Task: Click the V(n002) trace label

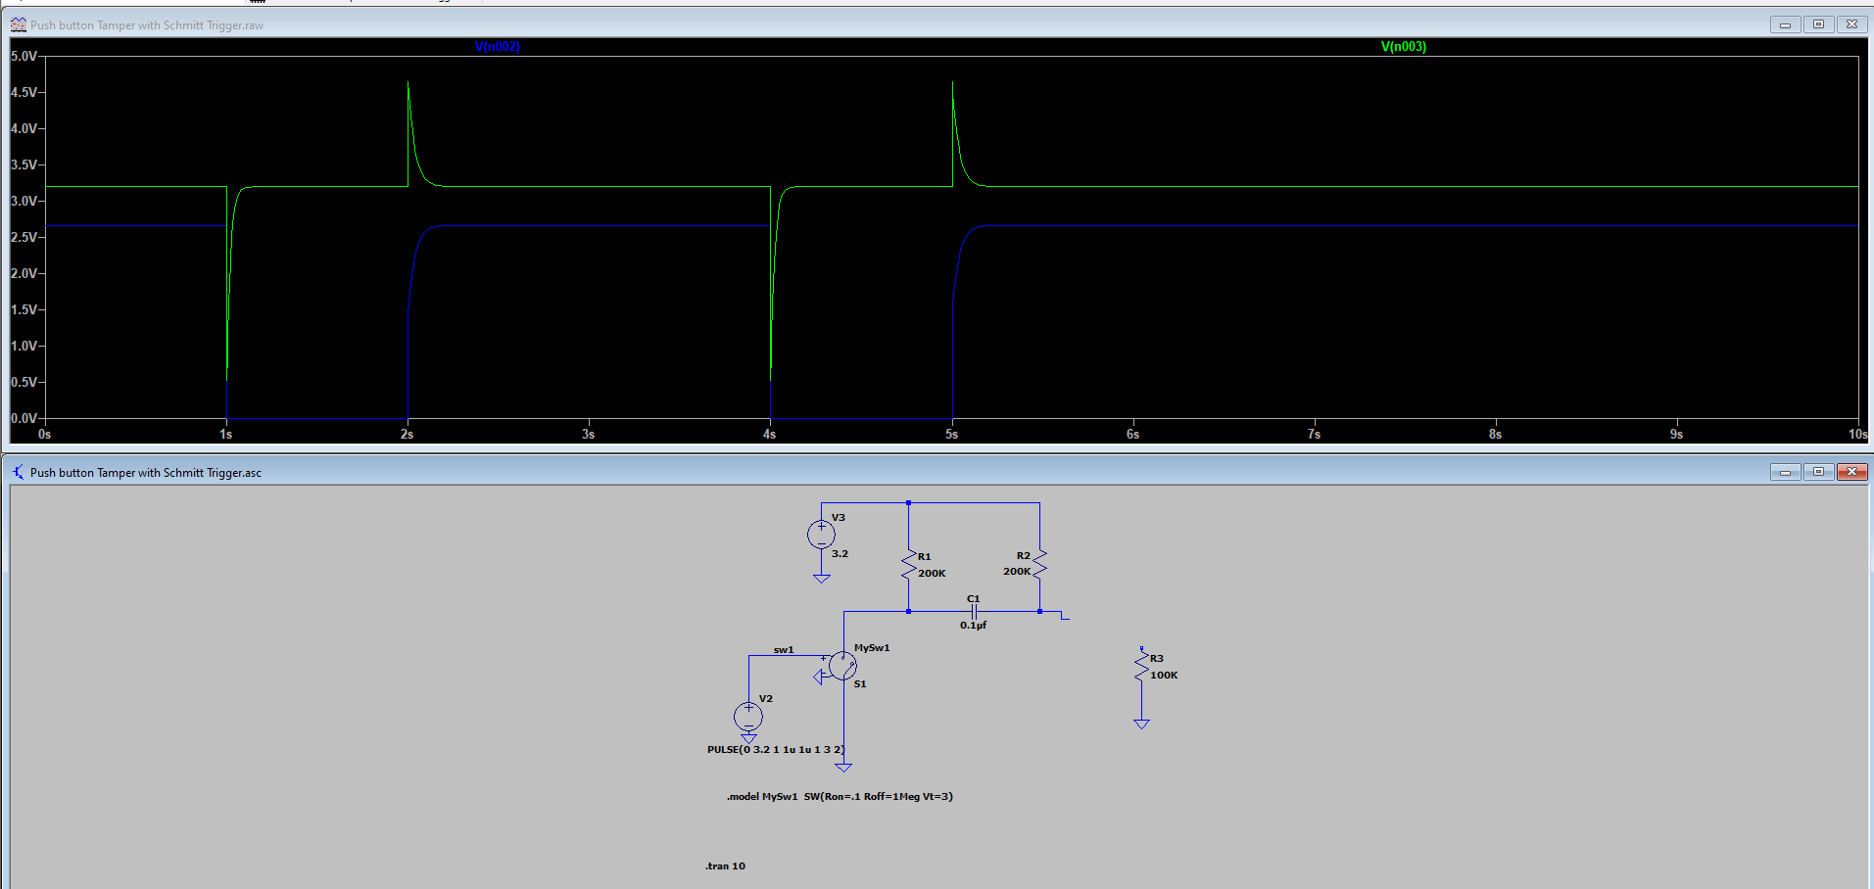Action: pos(497,46)
